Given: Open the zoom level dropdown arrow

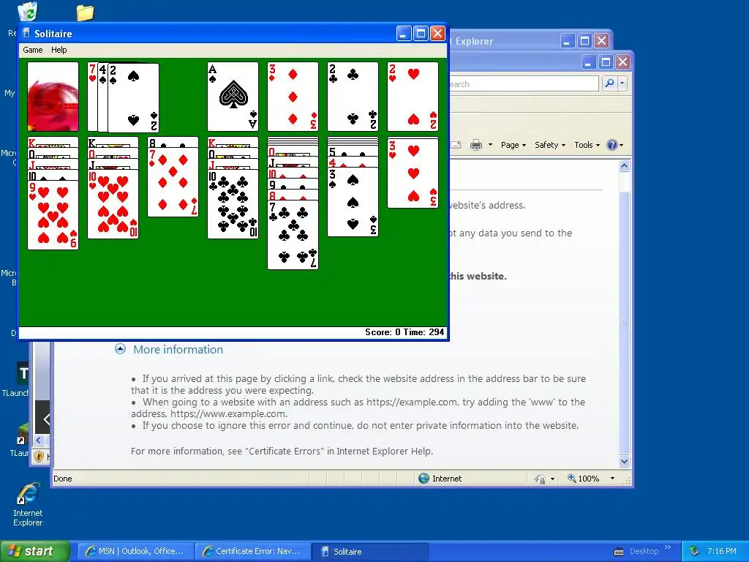Looking at the screenshot, I should pos(612,479).
